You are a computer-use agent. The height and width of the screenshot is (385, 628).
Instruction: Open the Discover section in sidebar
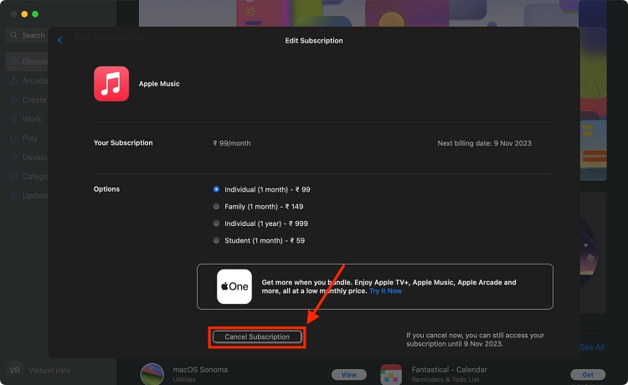(x=28, y=62)
